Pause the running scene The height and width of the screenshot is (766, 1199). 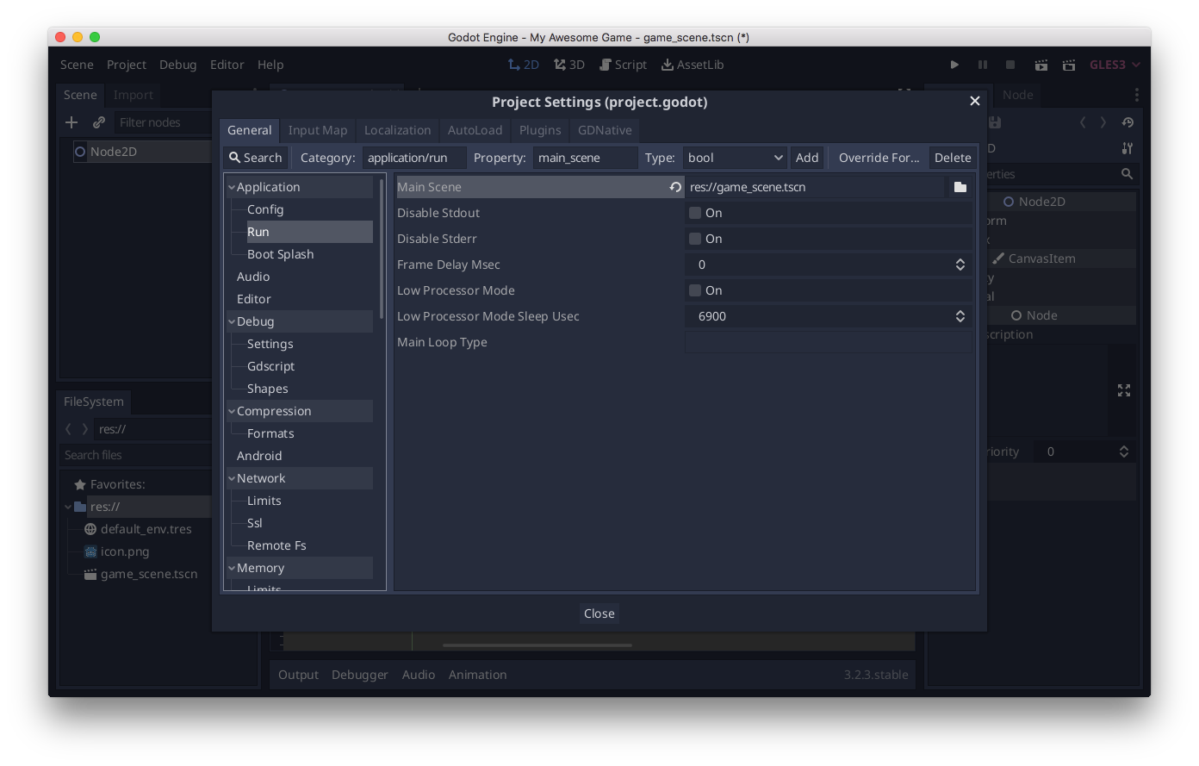click(983, 65)
